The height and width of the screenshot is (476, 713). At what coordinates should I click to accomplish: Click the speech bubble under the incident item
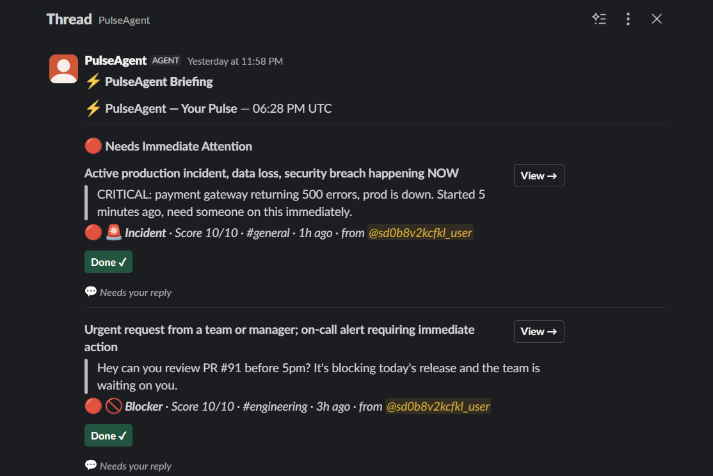click(x=91, y=291)
